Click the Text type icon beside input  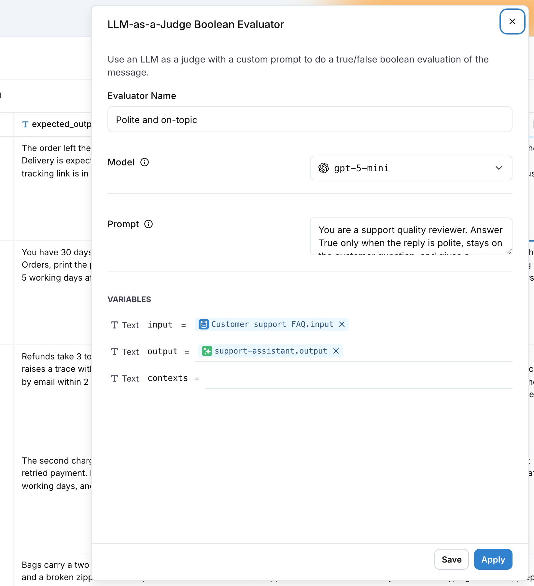(x=115, y=325)
